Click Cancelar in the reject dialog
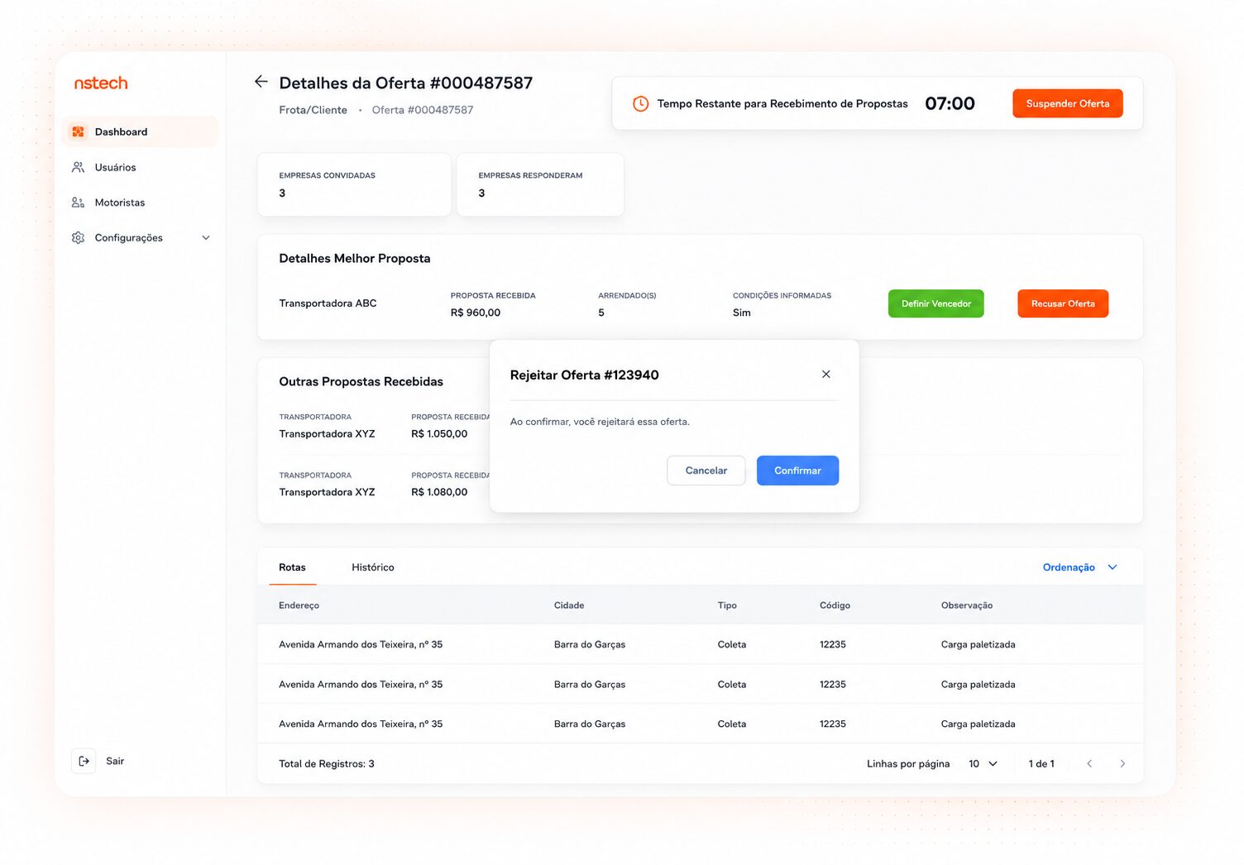 (x=706, y=471)
